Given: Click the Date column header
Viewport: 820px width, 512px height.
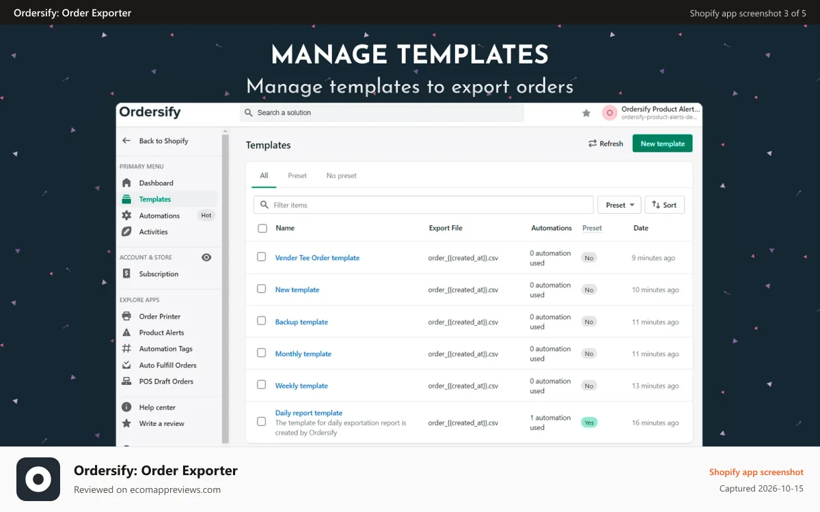Looking at the screenshot, I should [x=641, y=228].
